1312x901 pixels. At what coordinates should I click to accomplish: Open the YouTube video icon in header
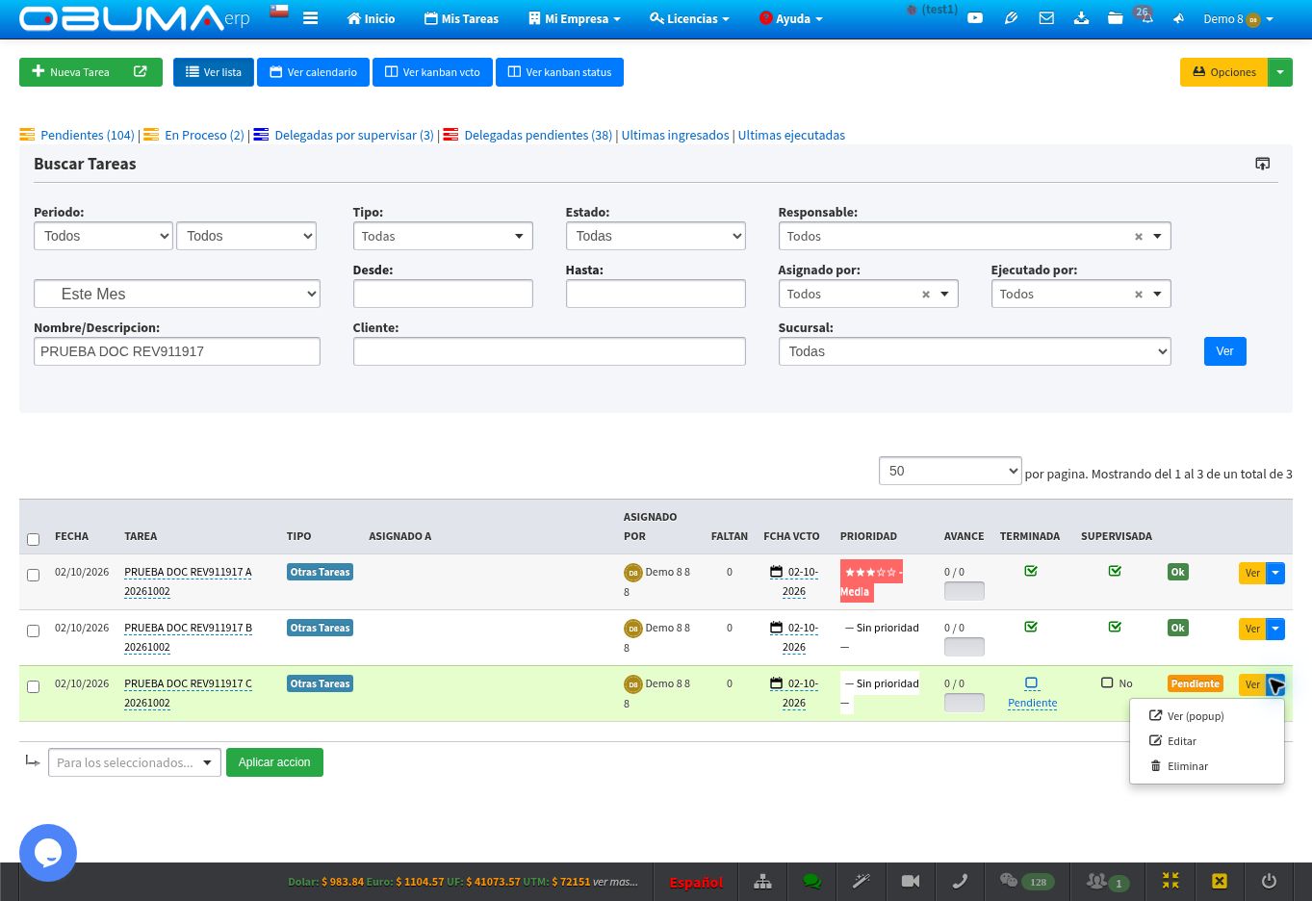[975, 18]
